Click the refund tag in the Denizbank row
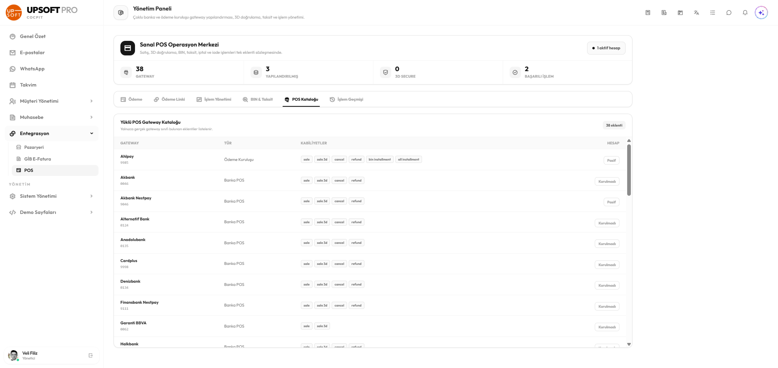 point(356,285)
